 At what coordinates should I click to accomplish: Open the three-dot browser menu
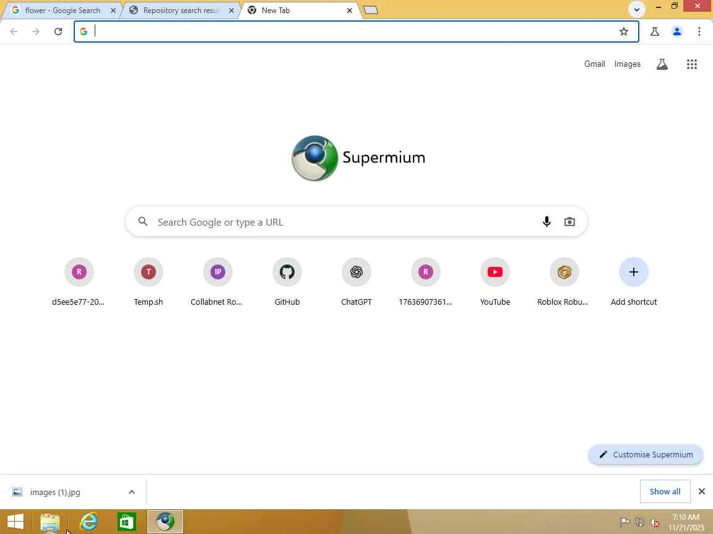point(699,32)
